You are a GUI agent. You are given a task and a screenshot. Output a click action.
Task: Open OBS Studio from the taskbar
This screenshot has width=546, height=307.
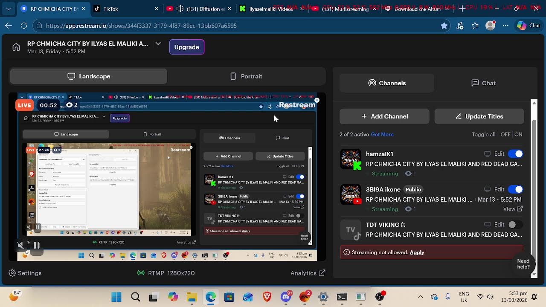tap(380, 297)
